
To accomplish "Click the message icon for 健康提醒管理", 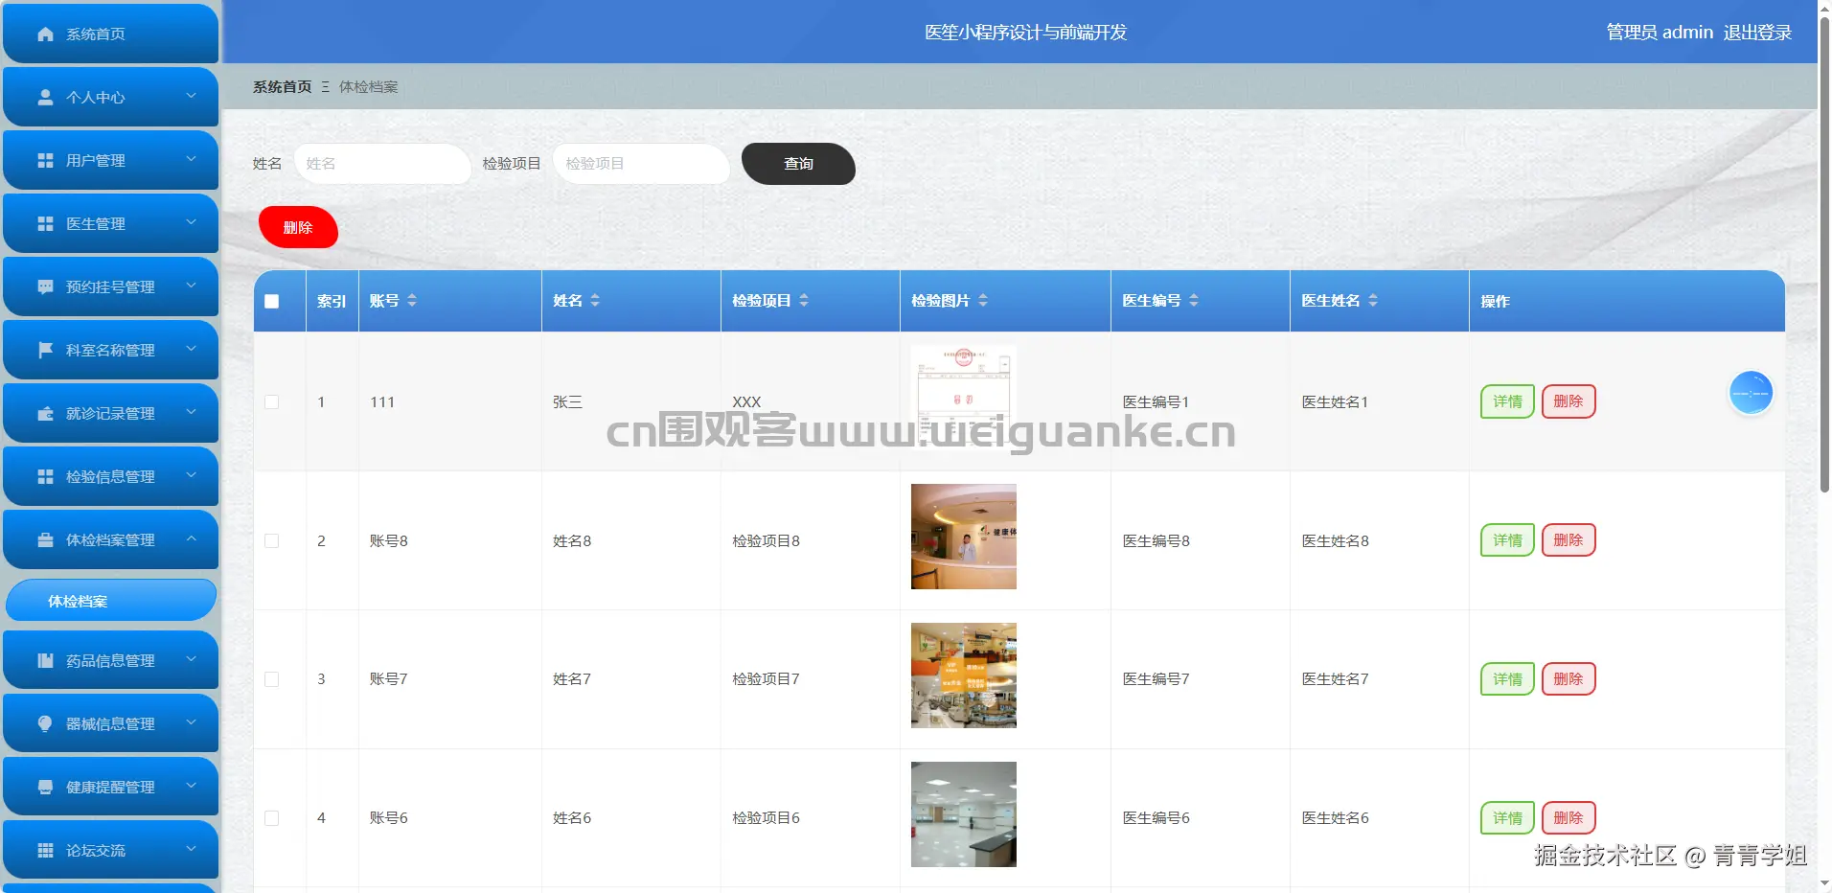I will (45, 788).
